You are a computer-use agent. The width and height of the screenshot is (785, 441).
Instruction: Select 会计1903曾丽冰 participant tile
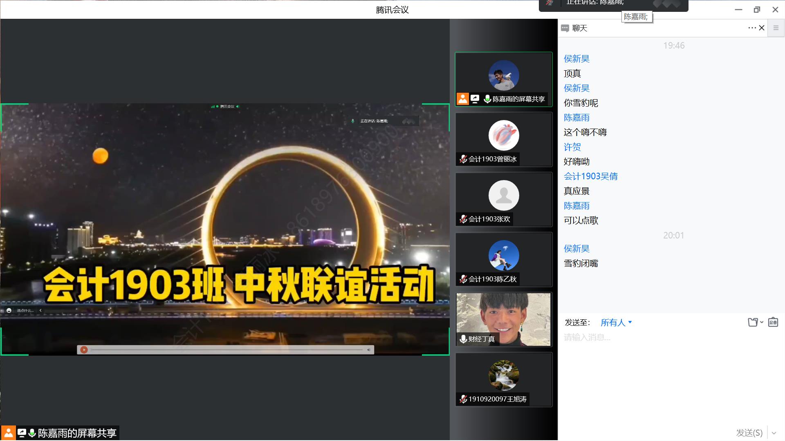pyautogui.click(x=504, y=139)
